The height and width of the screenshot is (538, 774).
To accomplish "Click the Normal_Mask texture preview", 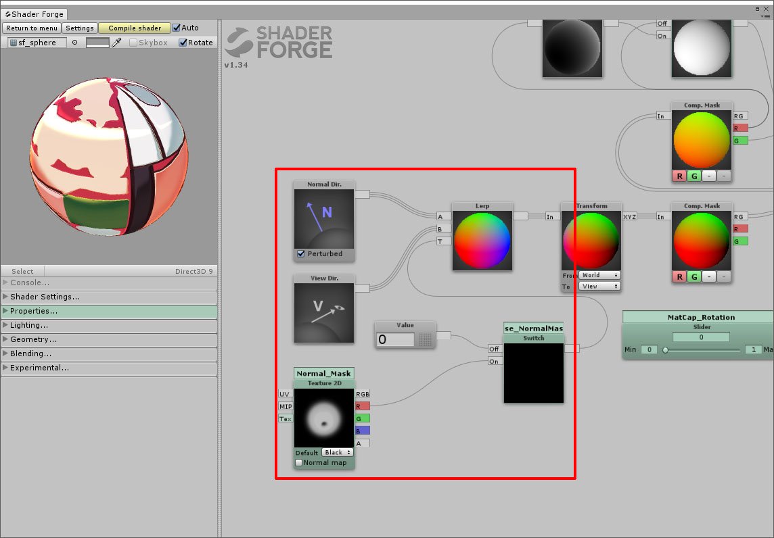I will [324, 418].
